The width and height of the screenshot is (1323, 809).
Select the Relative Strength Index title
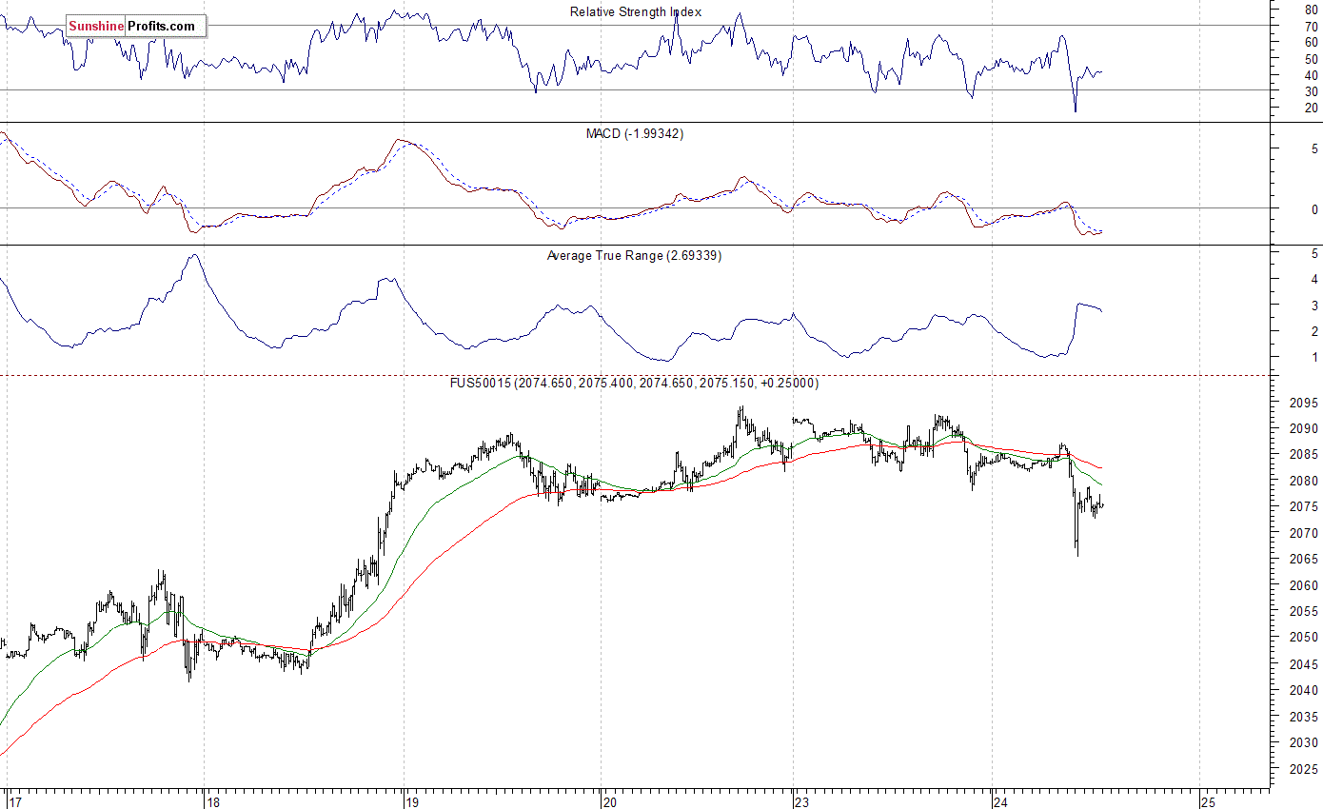point(635,11)
